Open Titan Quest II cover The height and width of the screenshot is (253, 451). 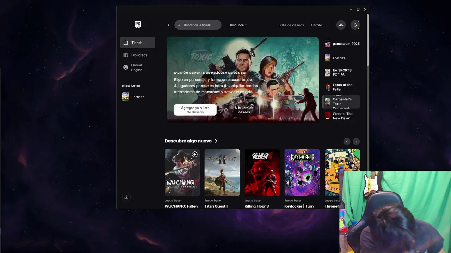222,173
